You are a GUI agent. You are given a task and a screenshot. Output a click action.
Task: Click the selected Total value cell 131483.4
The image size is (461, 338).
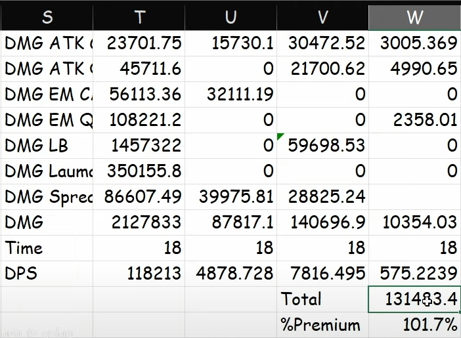(414, 299)
